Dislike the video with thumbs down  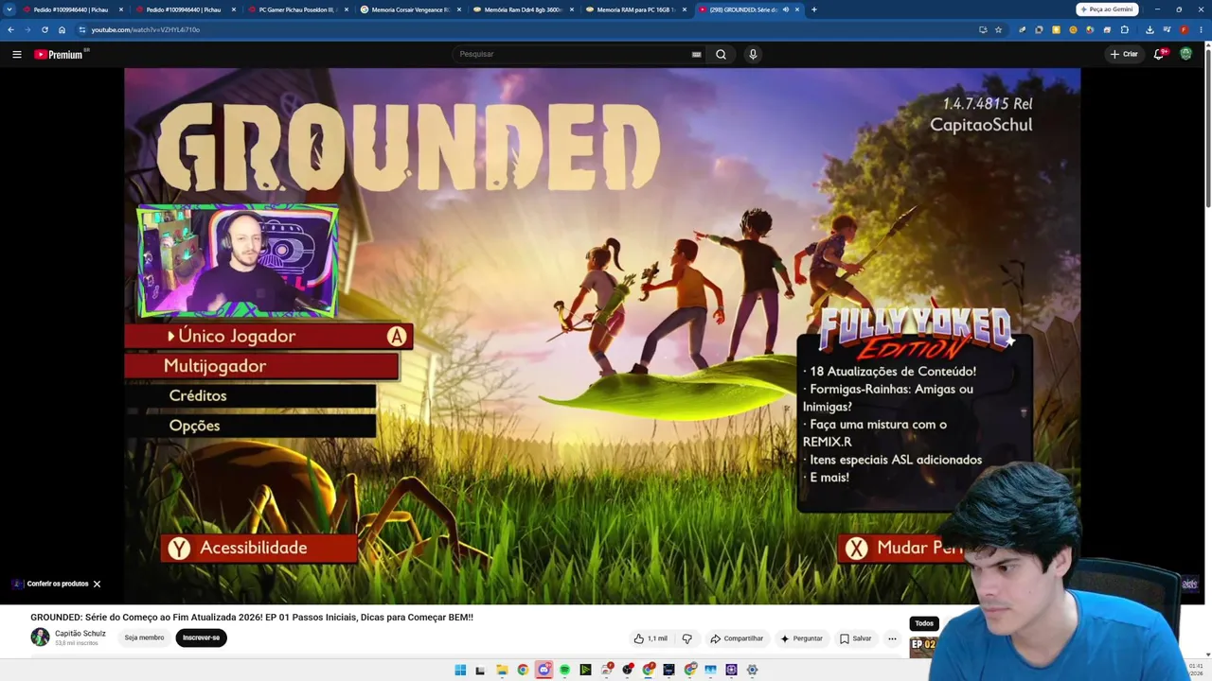point(687,638)
